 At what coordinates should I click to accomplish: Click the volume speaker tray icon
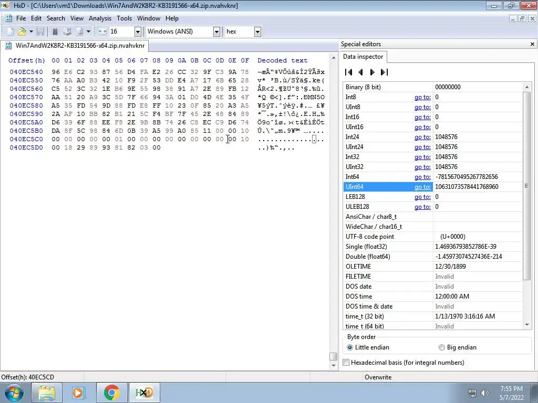click(x=485, y=393)
